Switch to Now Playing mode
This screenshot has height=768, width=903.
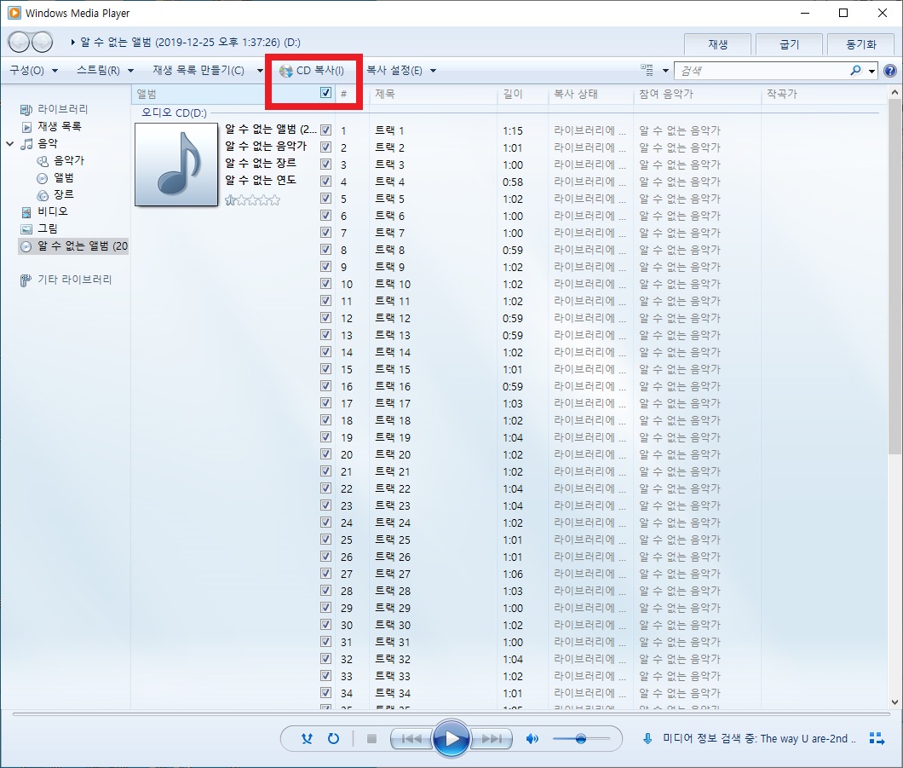tap(877, 738)
